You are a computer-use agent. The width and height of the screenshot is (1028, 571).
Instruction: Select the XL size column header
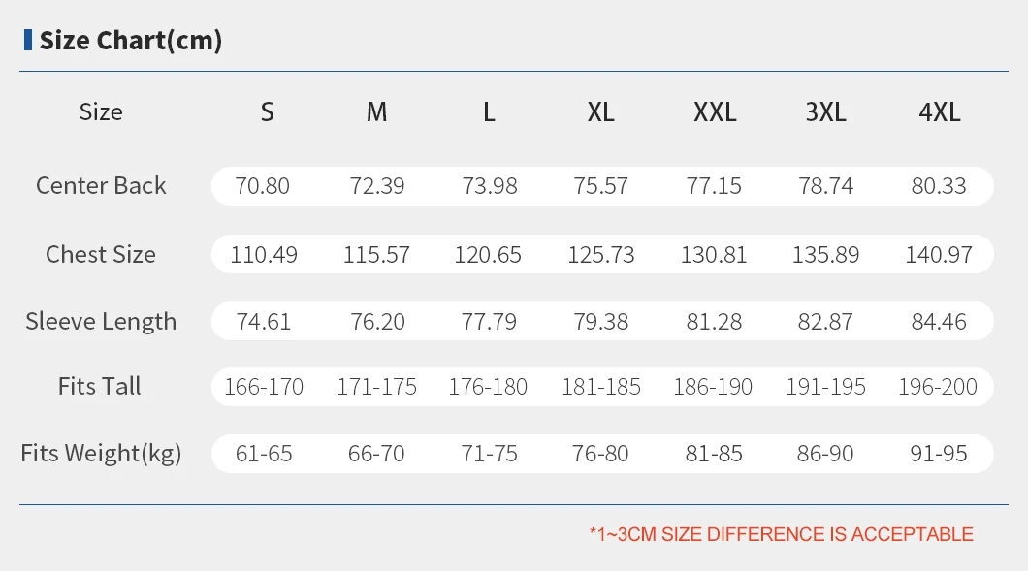[600, 112]
